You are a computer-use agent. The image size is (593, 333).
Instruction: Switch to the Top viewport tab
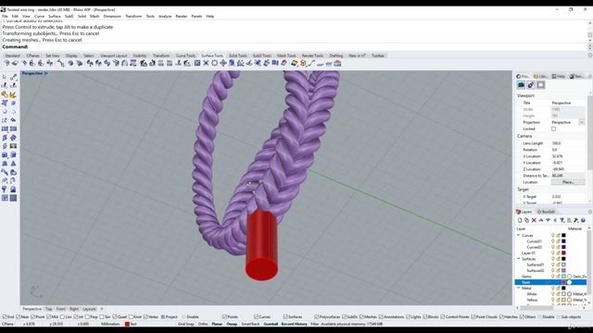pyautogui.click(x=48, y=309)
